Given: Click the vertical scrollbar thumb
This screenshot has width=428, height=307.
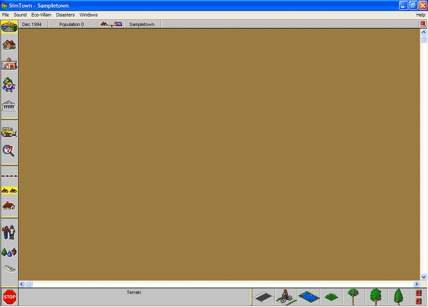Looking at the screenshot, I should pos(424,39).
